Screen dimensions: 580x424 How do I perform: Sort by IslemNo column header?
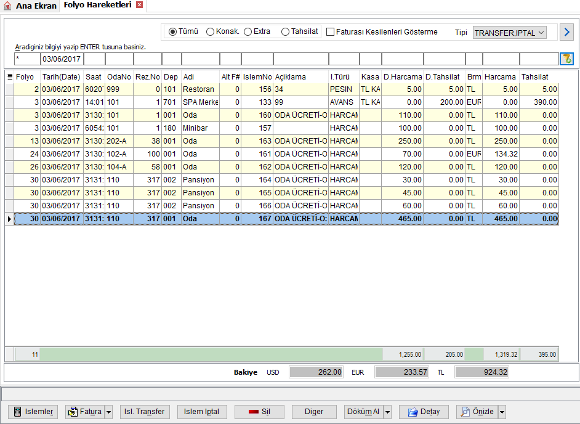257,76
